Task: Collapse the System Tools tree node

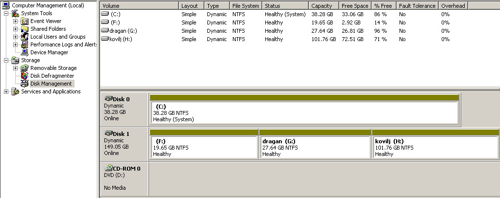Action: (6, 13)
